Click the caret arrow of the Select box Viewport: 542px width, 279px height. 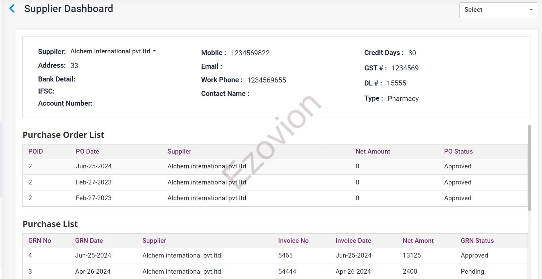531,10
